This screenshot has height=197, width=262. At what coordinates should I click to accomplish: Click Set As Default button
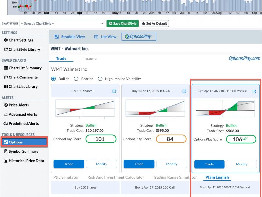point(154,23)
